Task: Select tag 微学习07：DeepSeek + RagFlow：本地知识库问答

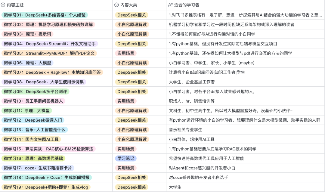Action: (52, 72)
